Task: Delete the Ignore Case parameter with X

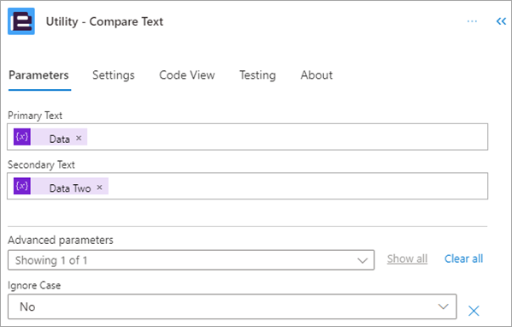Action: [474, 311]
